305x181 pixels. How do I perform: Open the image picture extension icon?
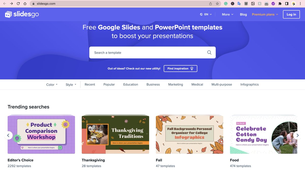coord(253,4)
